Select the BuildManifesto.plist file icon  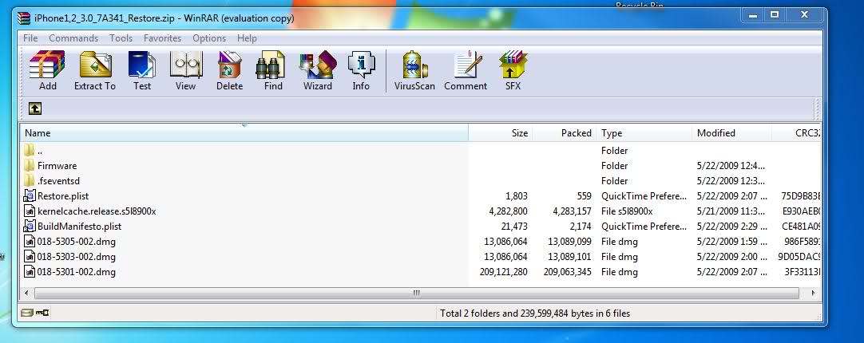30,226
